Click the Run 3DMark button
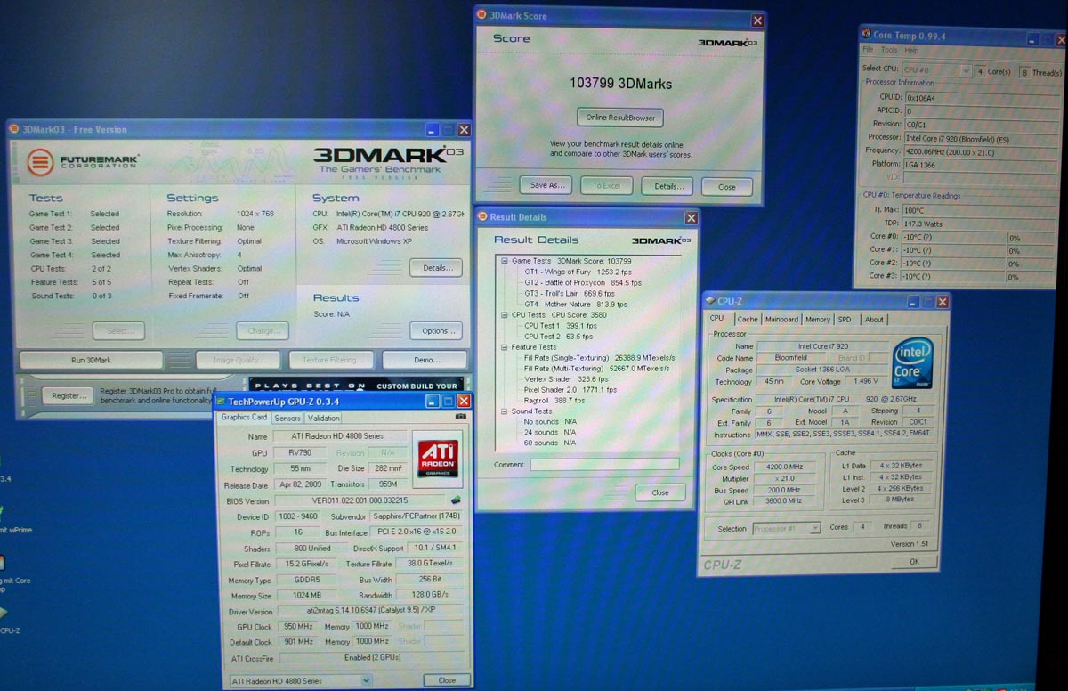1068x691 pixels. (x=91, y=360)
